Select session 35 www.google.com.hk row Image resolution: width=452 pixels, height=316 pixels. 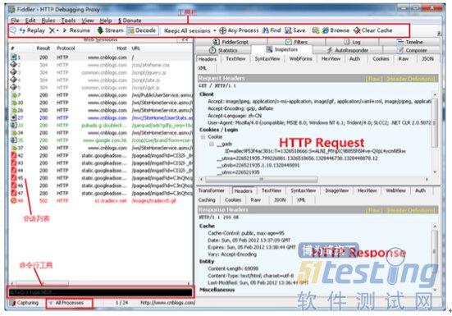[x=101, y=140]
